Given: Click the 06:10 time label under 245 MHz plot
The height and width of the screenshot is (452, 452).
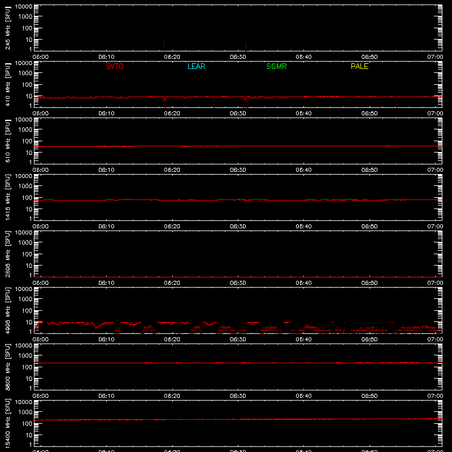Looking at the screenshot, I should (x=106, y=57).
